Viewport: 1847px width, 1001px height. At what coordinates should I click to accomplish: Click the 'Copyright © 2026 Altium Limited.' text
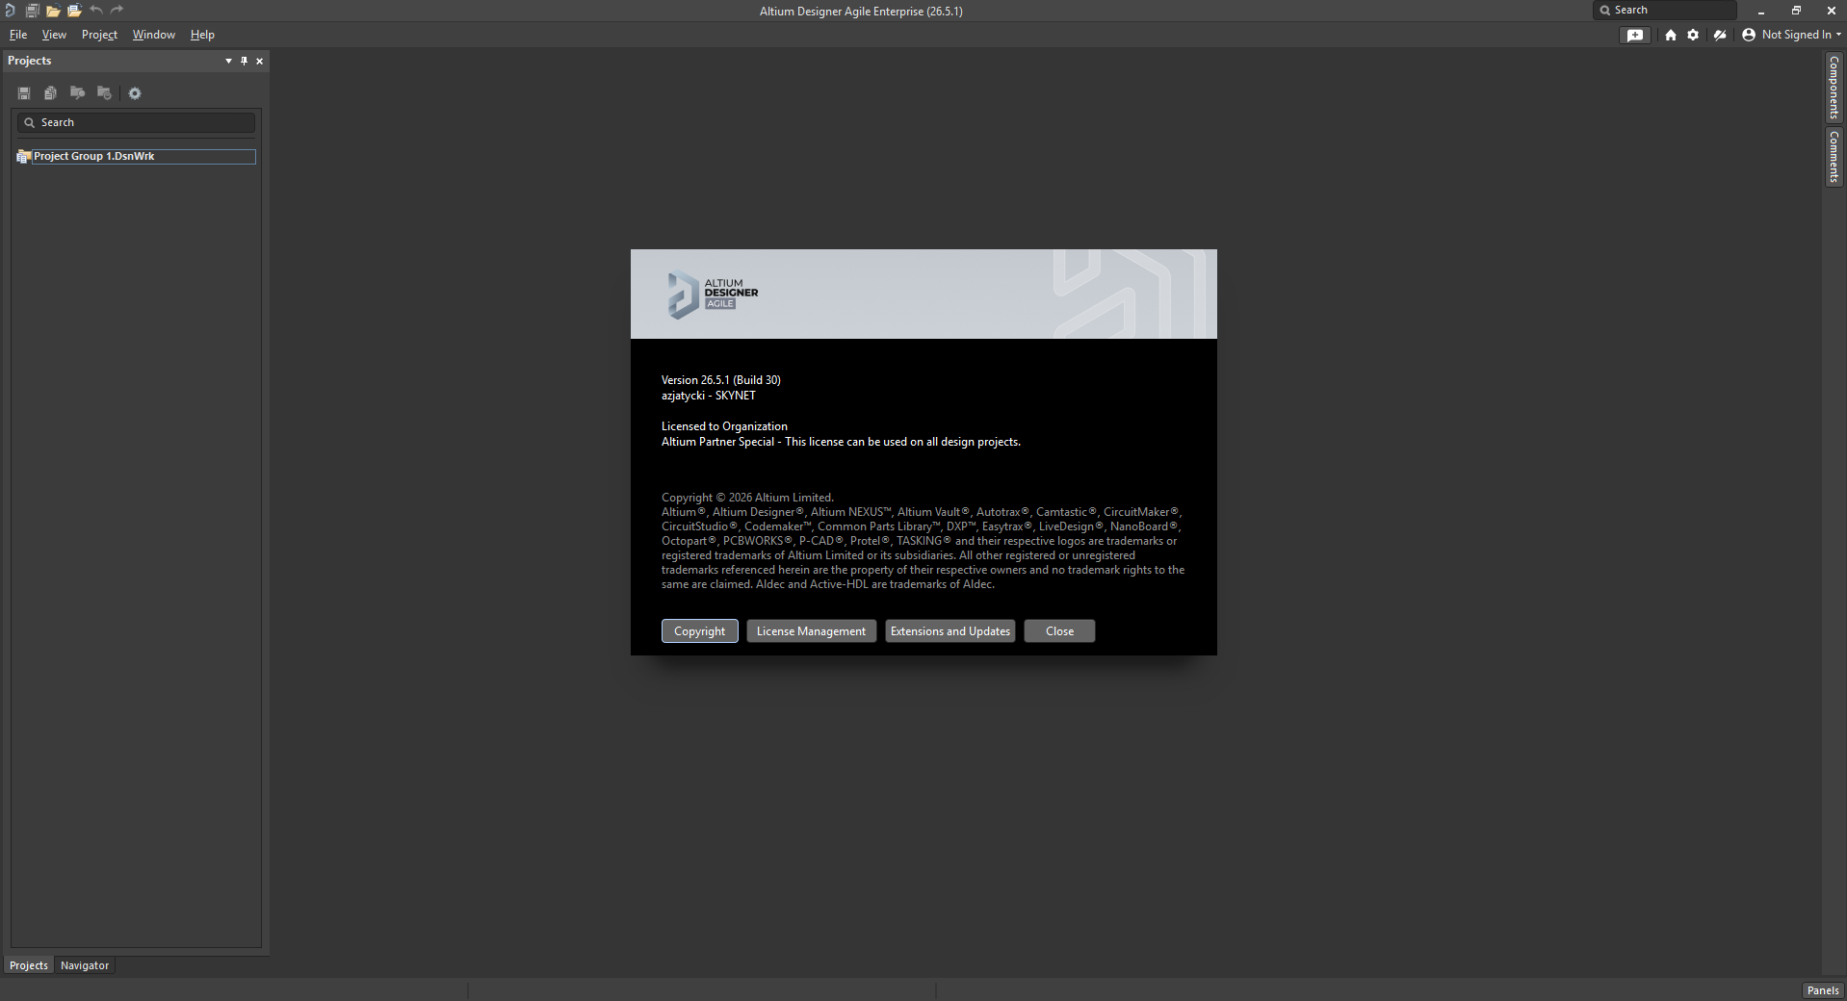pos(747,498)
